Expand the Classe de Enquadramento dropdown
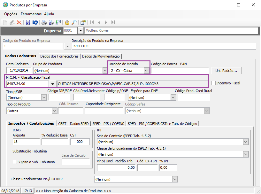 point(246,154)
